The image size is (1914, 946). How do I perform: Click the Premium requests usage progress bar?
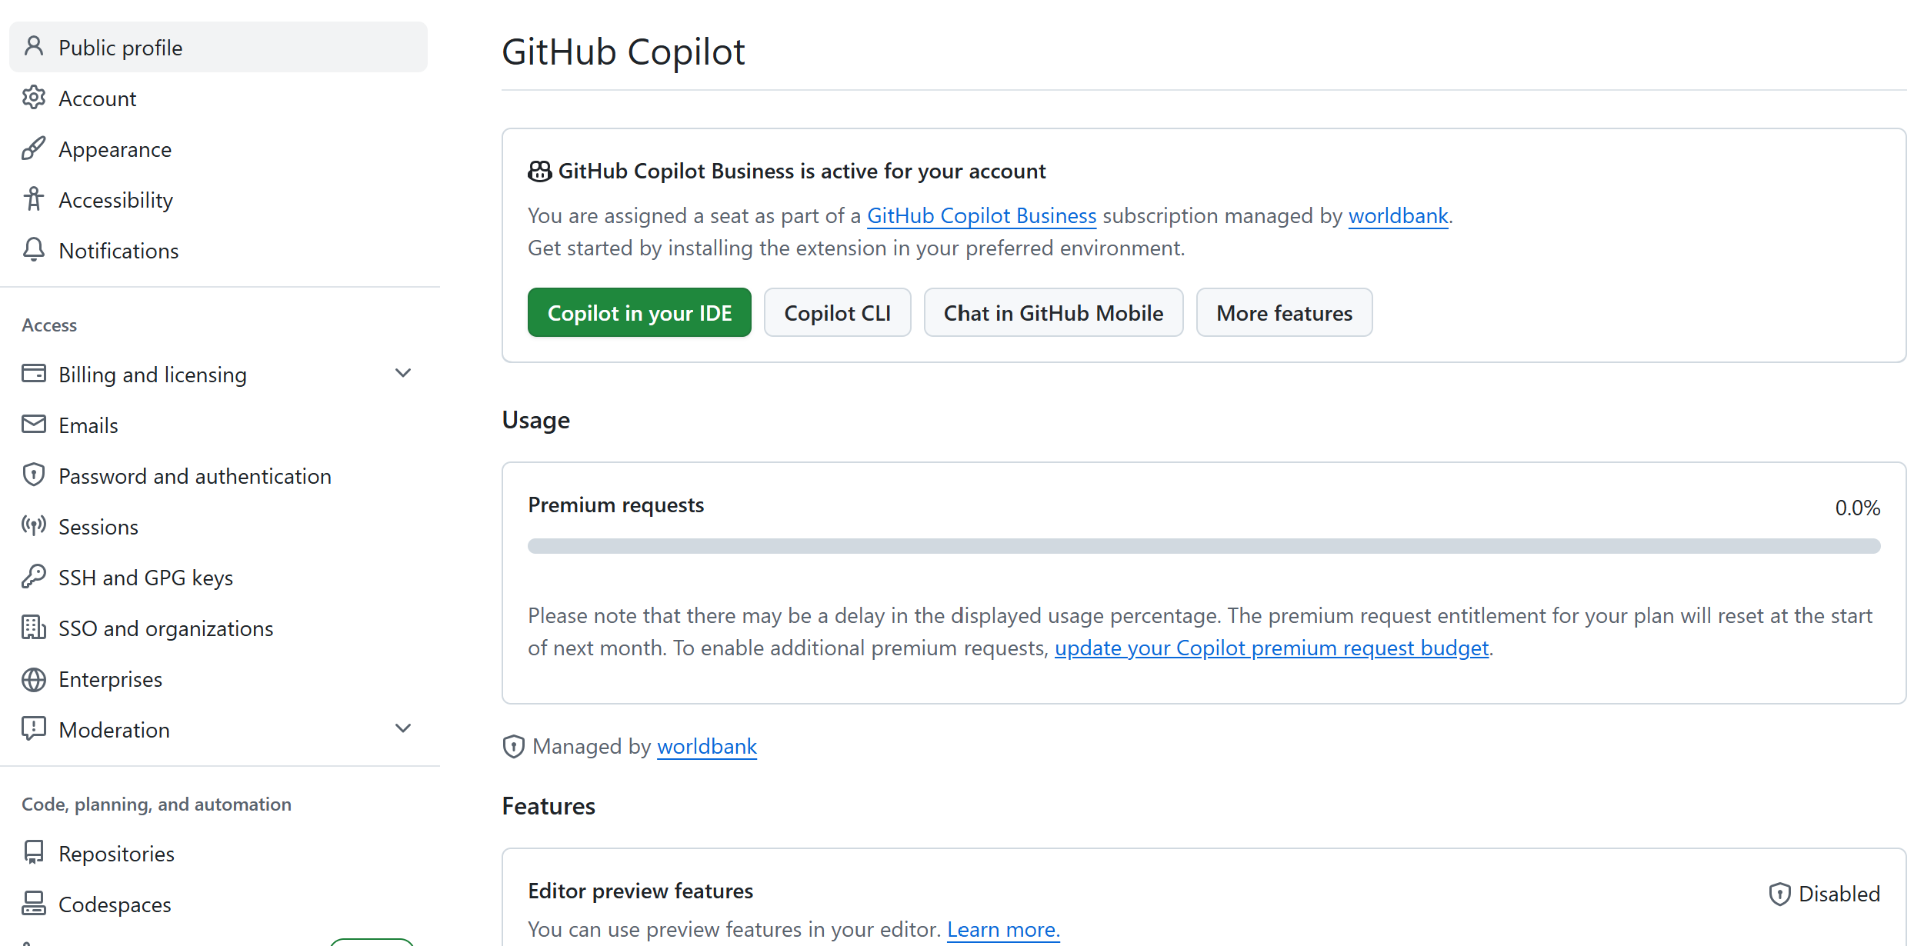coord(1204,546)
